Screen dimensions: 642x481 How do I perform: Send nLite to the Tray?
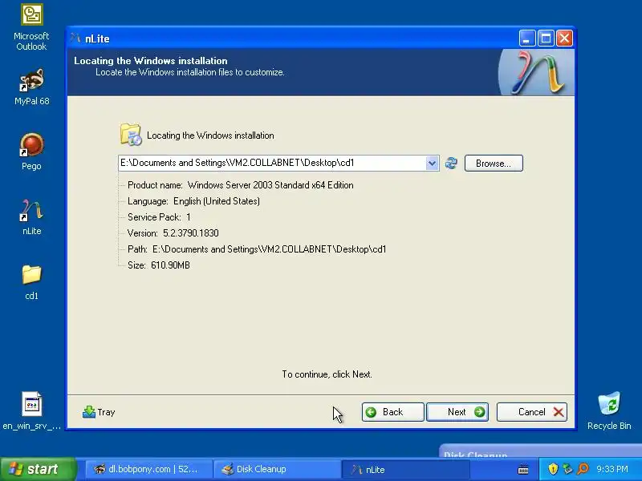pyautogui.click(x=99, y=412)
